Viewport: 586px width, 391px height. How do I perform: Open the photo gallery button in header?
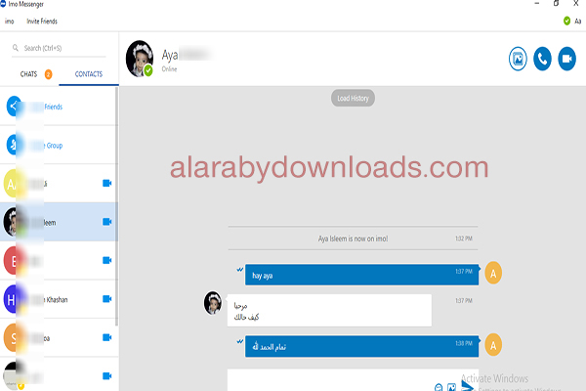pyautogui.click(x=518, y=59)
